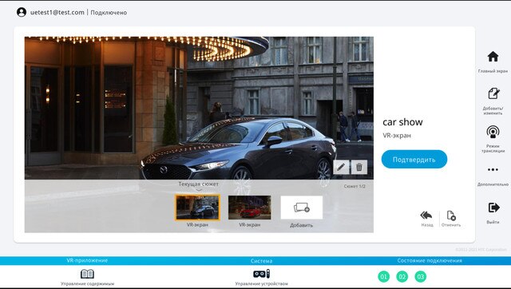Click the user account avatar icon
The image size is (511, 289).
point(22,13)
